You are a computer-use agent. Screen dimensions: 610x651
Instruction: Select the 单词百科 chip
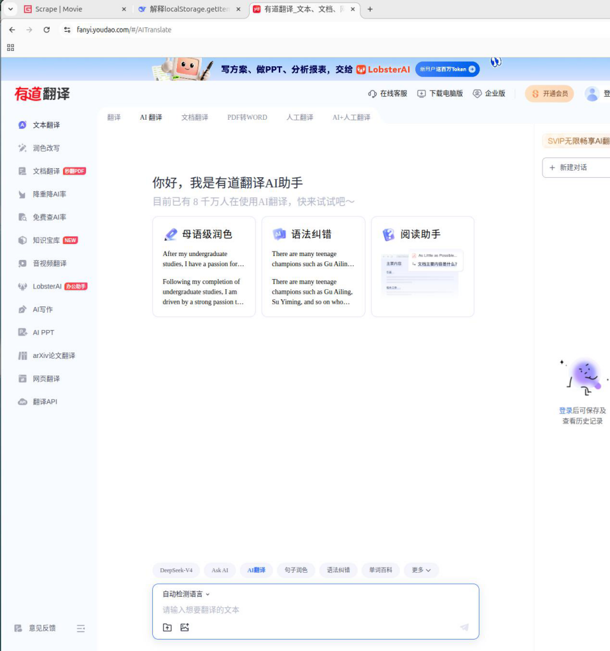[381, 570]
